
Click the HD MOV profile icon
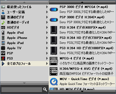tap(54, 89)
